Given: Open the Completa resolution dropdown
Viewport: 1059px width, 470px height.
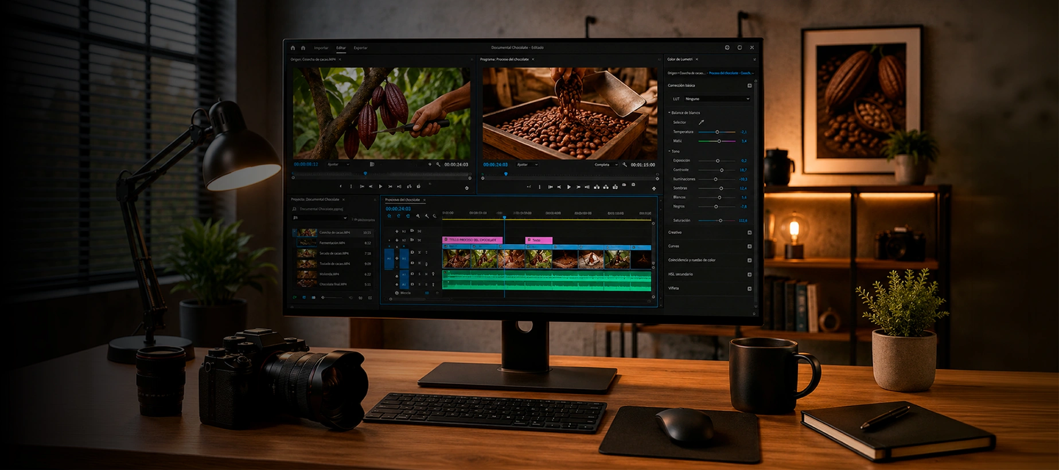Looking at the screenshot, I should (x=606, y=164).
